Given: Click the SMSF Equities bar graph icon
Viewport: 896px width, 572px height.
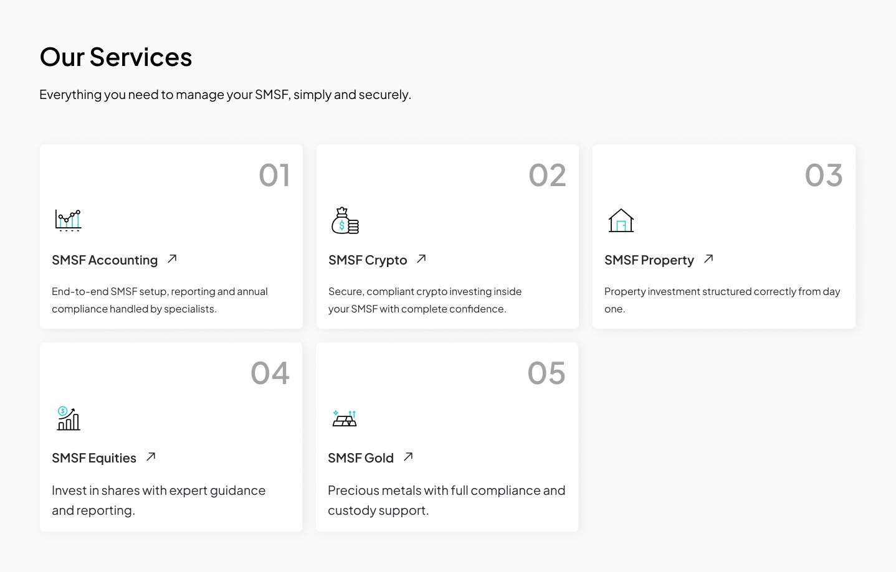Looking at the screenshot, I should 69,418.
